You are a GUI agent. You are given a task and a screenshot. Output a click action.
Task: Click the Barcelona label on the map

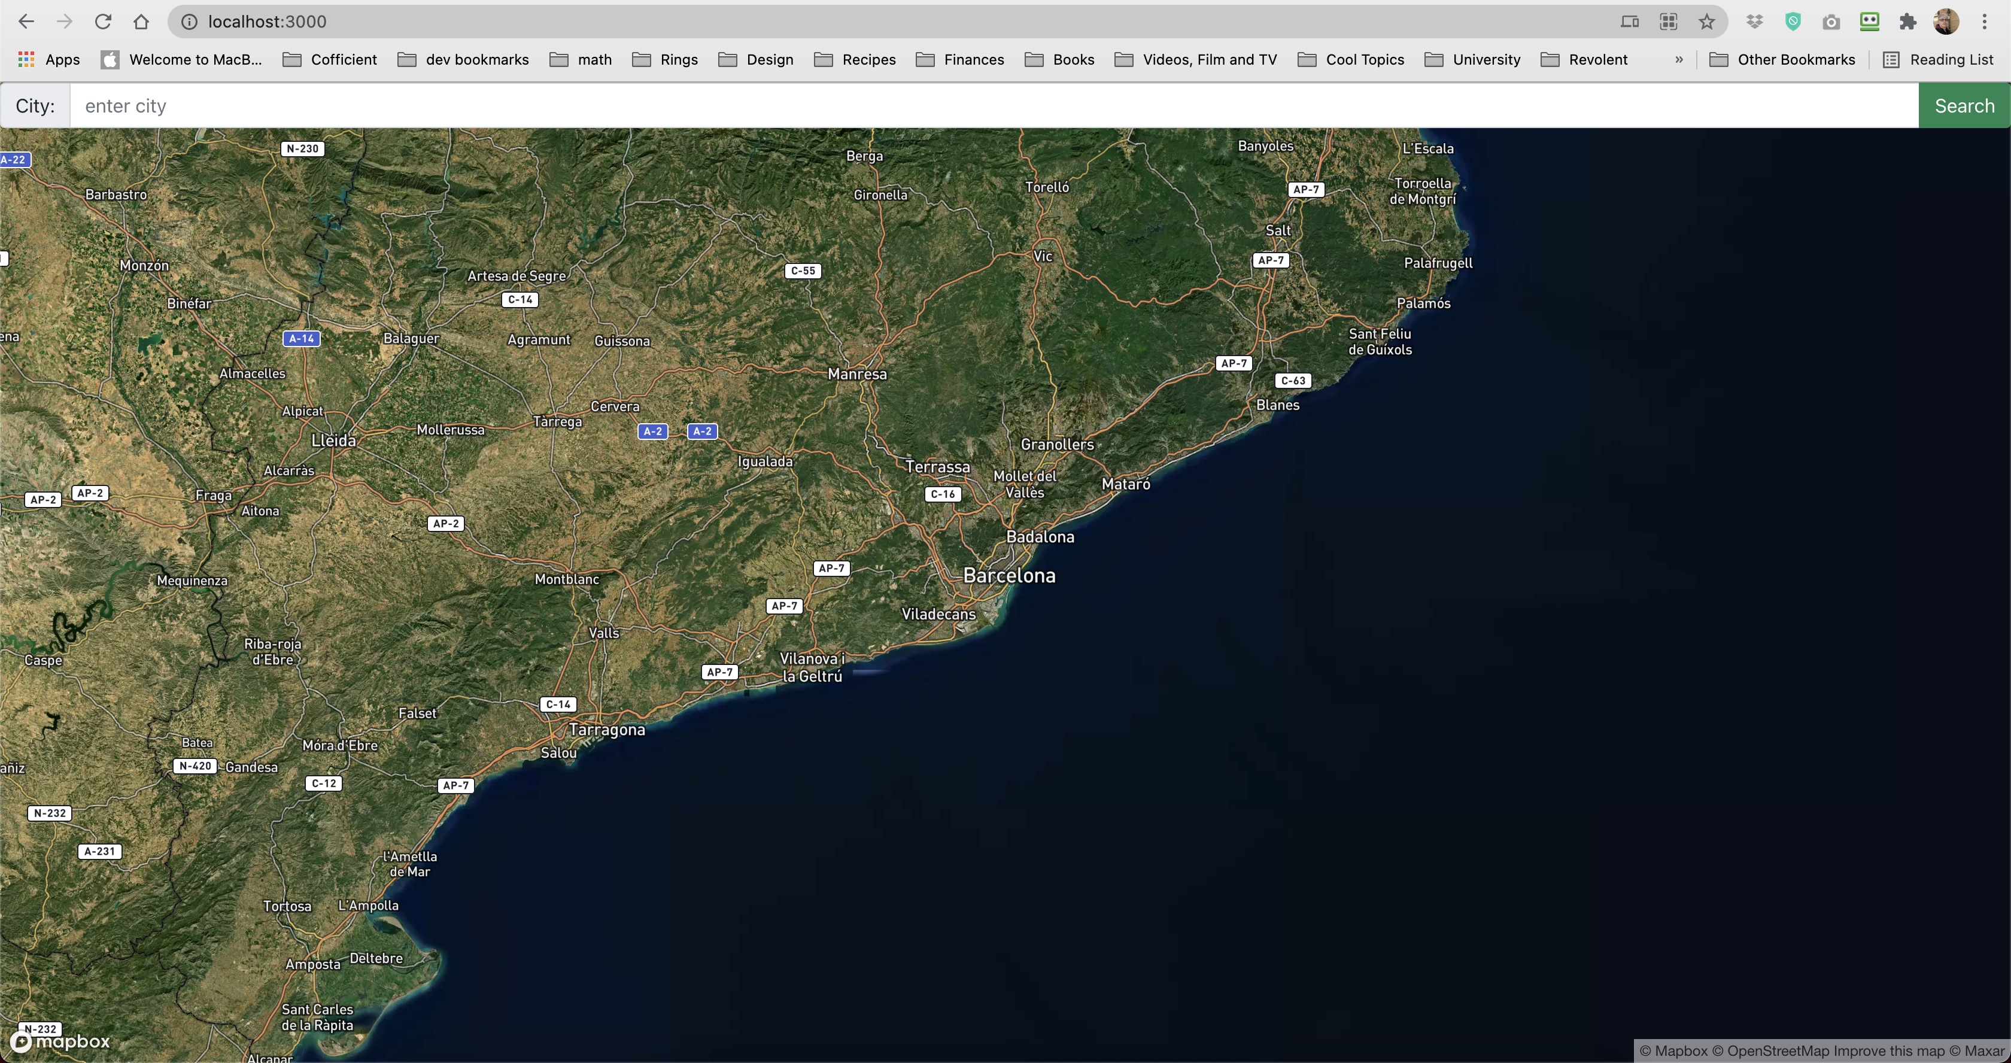click(x=1010, y=575)
